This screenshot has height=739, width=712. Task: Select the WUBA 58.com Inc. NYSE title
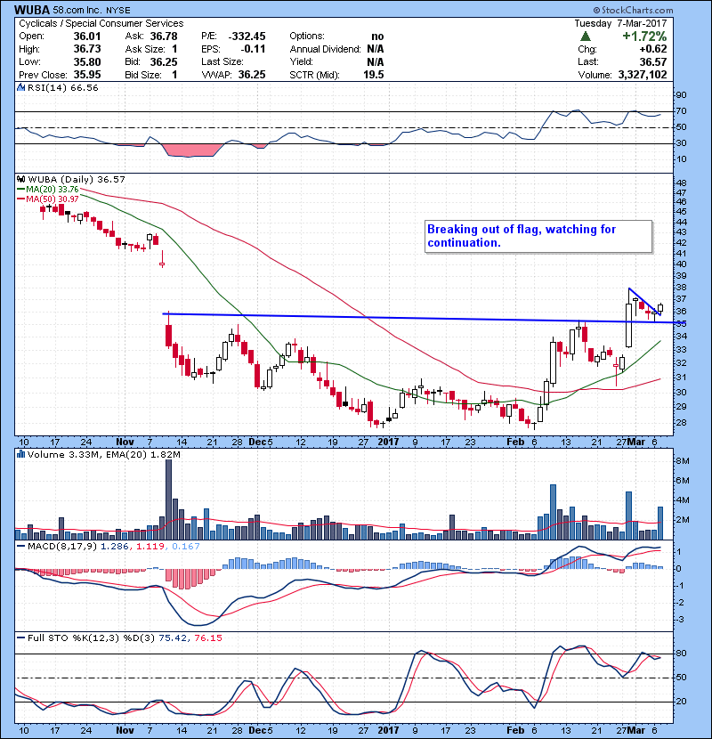(73, 10)
